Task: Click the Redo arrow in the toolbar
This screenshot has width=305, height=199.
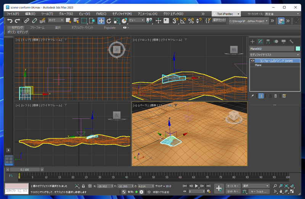Action: tap(18, 21)
